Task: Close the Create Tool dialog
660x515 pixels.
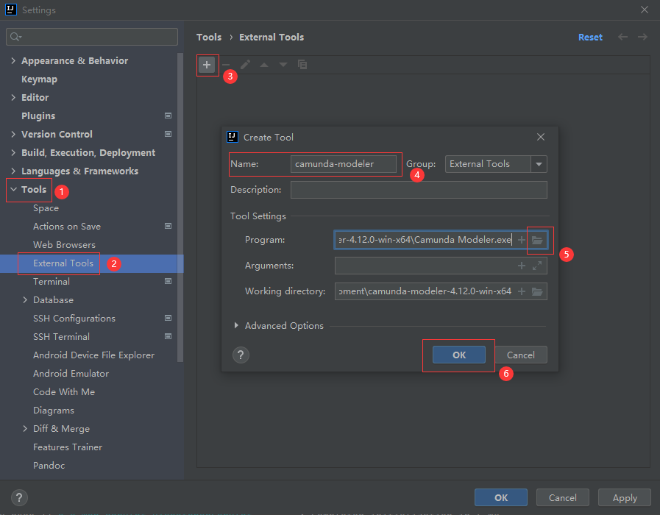Action: [541, 137]
